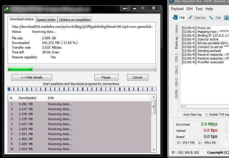Image resolution: width=229 pixels, height=158 pixels.
Task: Select connection row 10 with 2.604 MB
Action: pos(80,149)
